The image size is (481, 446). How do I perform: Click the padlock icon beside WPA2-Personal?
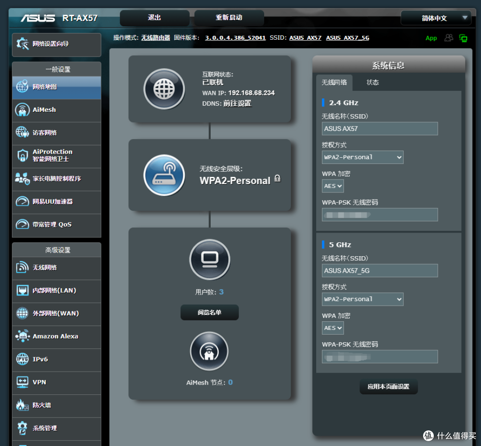tap(277, 178)
